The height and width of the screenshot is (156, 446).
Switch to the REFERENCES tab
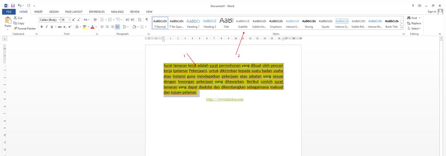(97, 12)
